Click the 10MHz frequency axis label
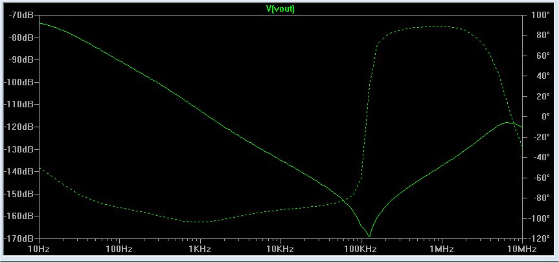The width and height of the screenshot is (559, 263). [522, 249]
